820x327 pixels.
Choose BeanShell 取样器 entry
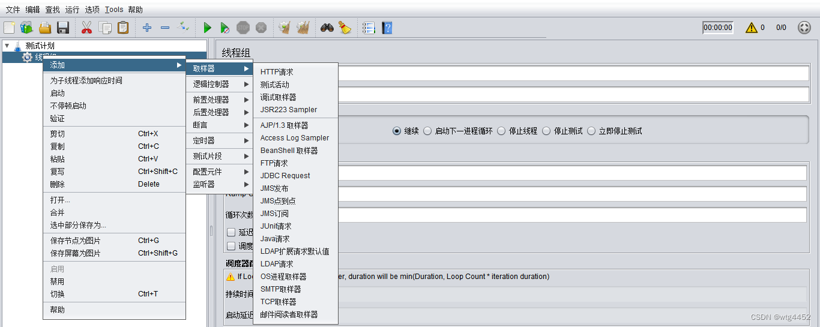point(295,151)
